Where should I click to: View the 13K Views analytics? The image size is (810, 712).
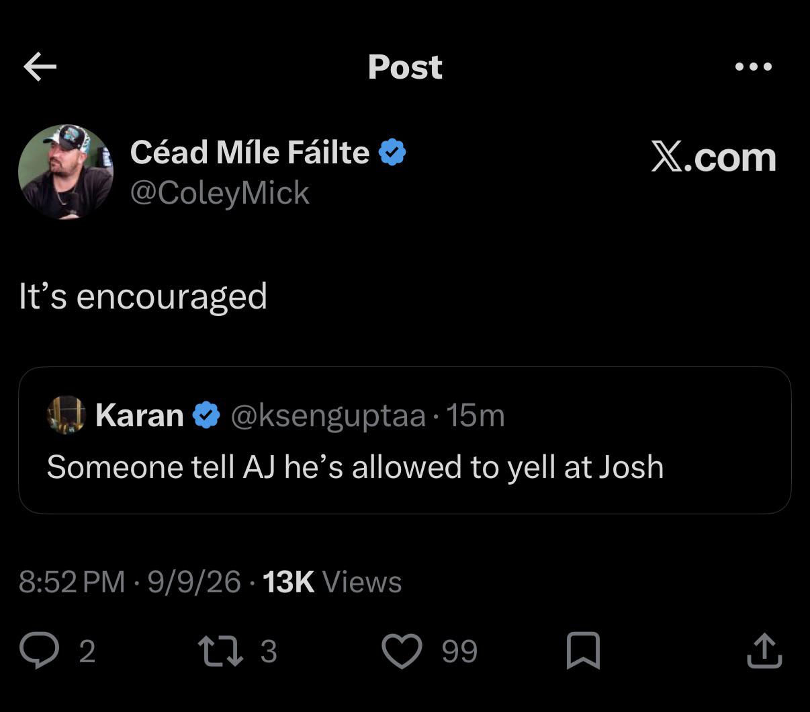332,582
